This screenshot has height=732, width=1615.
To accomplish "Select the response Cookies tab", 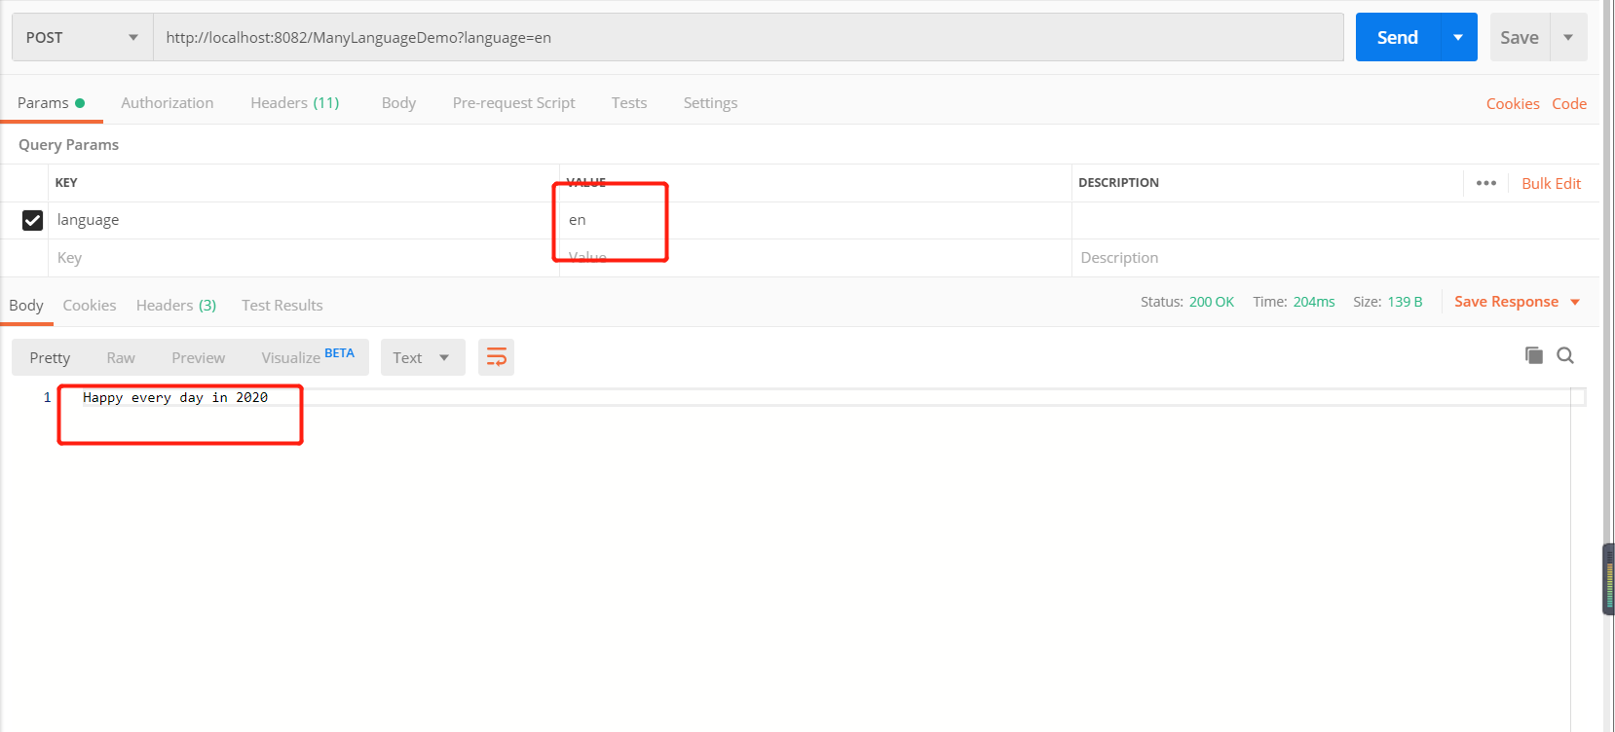I will (90, 305).
